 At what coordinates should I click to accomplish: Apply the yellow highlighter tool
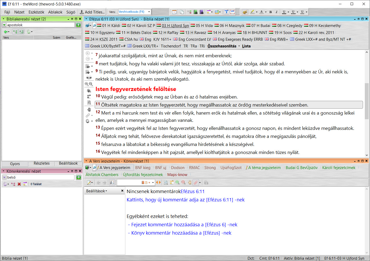tap(252, 12)
